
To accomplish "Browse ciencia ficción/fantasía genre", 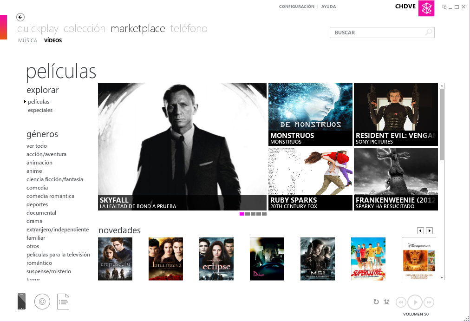I will [x=55, y=179].
